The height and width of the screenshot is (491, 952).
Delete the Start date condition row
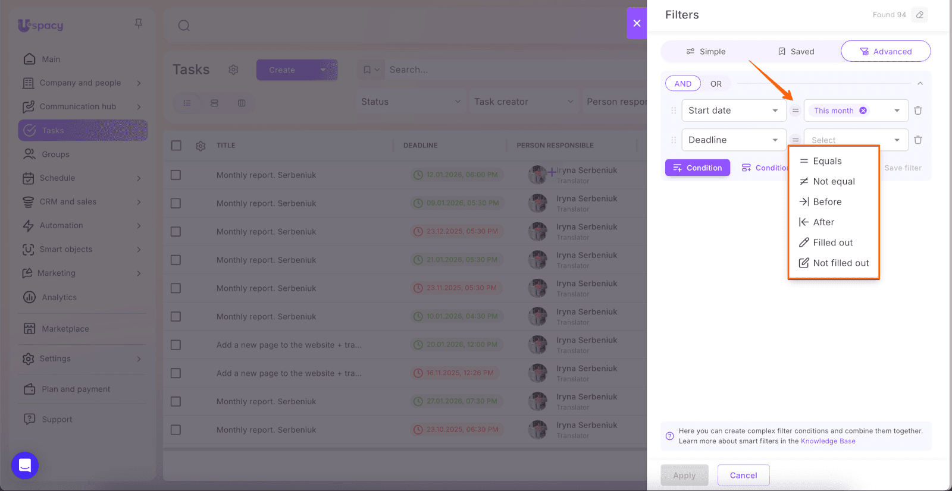pyautogui.click(x=918, y=111)
